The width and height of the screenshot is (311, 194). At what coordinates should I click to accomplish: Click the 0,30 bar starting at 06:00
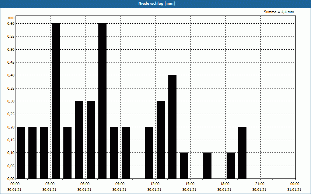(x=91, y=140)
